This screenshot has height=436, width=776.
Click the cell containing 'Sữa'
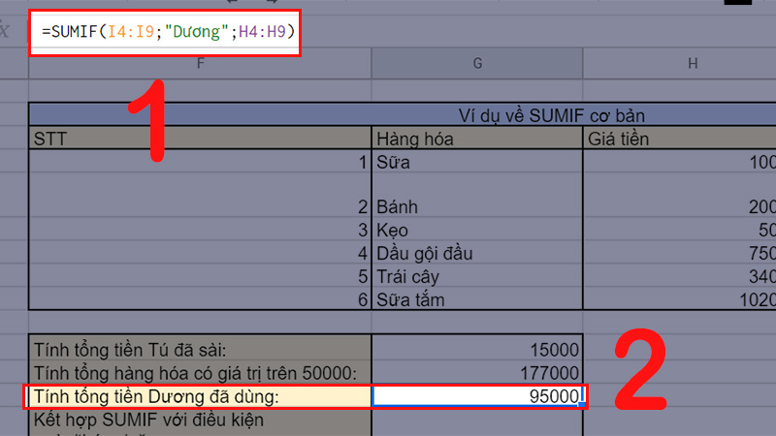click(x=476, y=163)
